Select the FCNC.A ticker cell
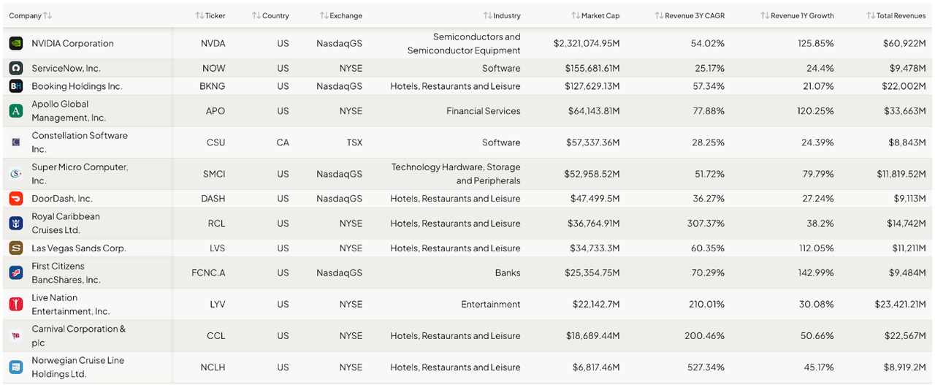 click(x=208, y=272)
